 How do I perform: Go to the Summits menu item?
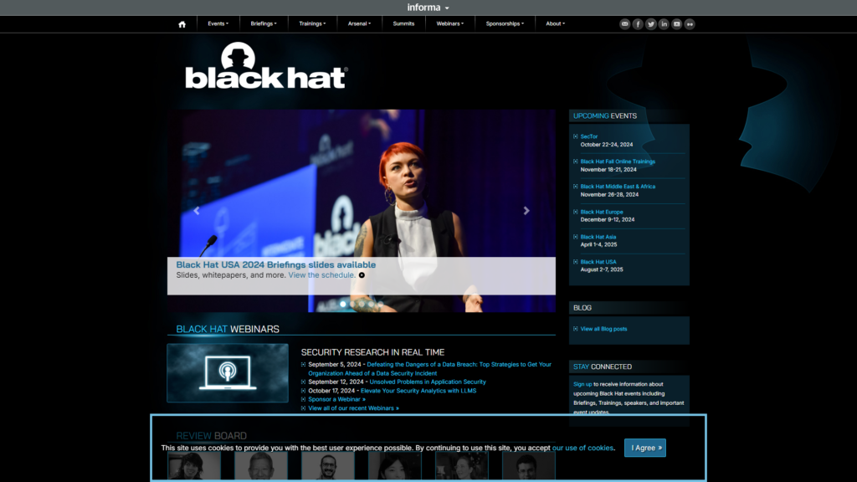[x=403, y=23]
